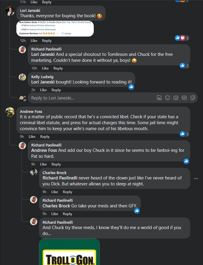Like Andrew Foss's comment
The image size is (203, 265).
[x=32, y=137]
